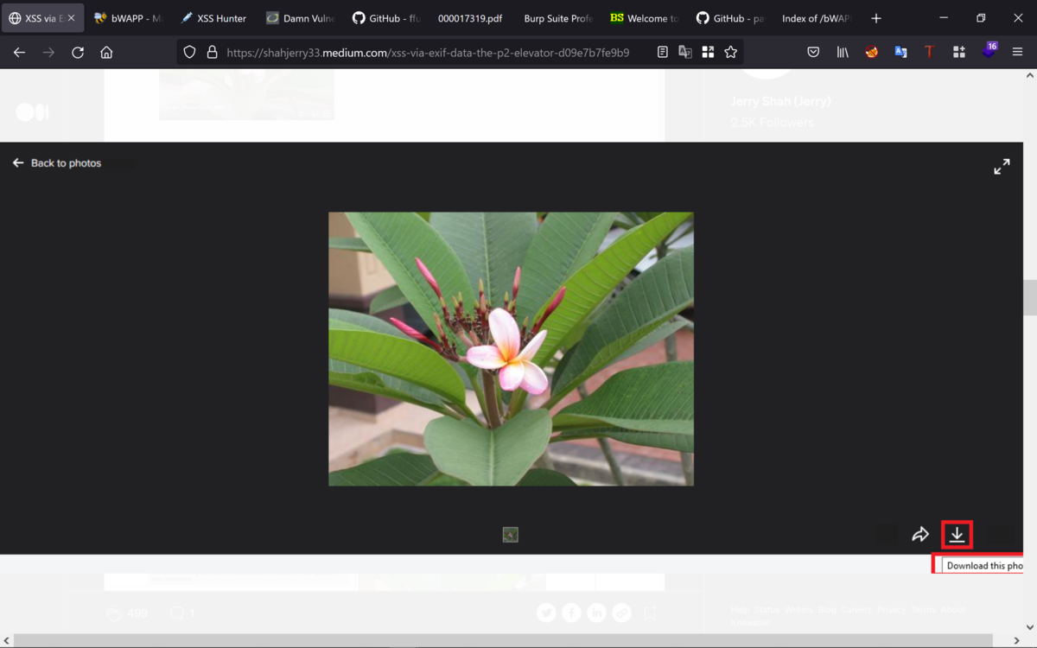
Task: Open the Library bookmarks and history
Action: (843, 53)
